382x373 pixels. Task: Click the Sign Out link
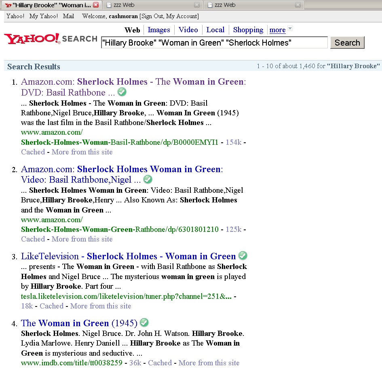(152, 16)
